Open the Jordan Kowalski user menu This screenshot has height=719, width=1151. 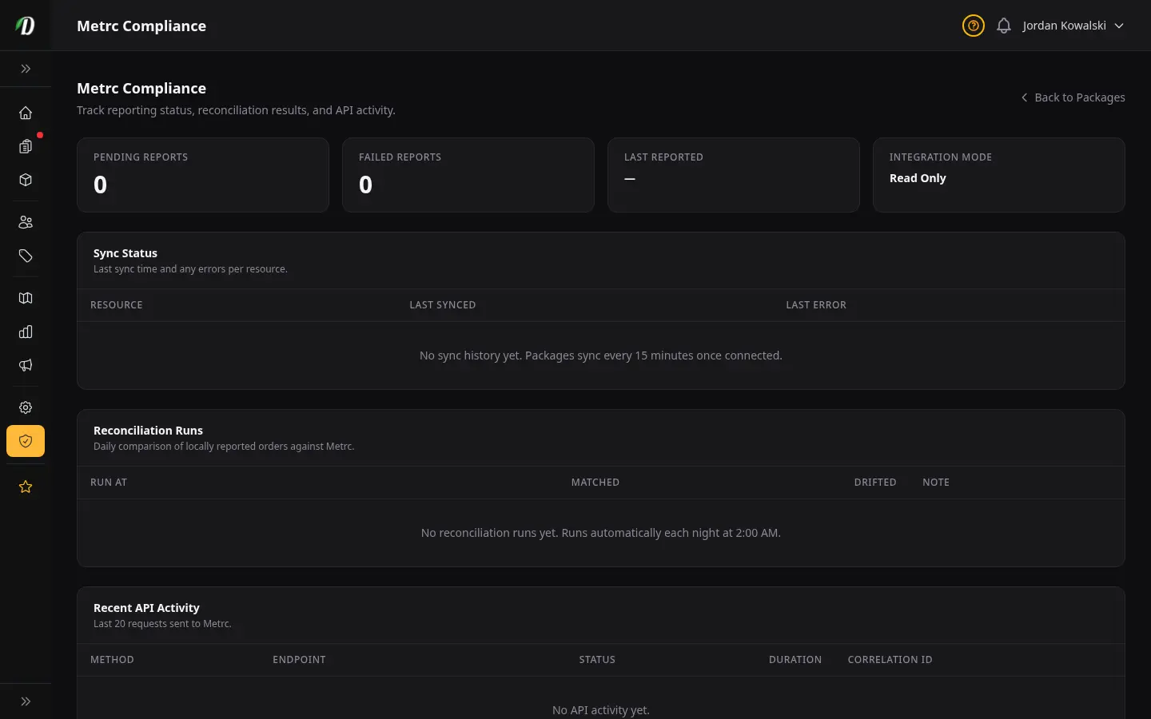tap(1073, 26)
